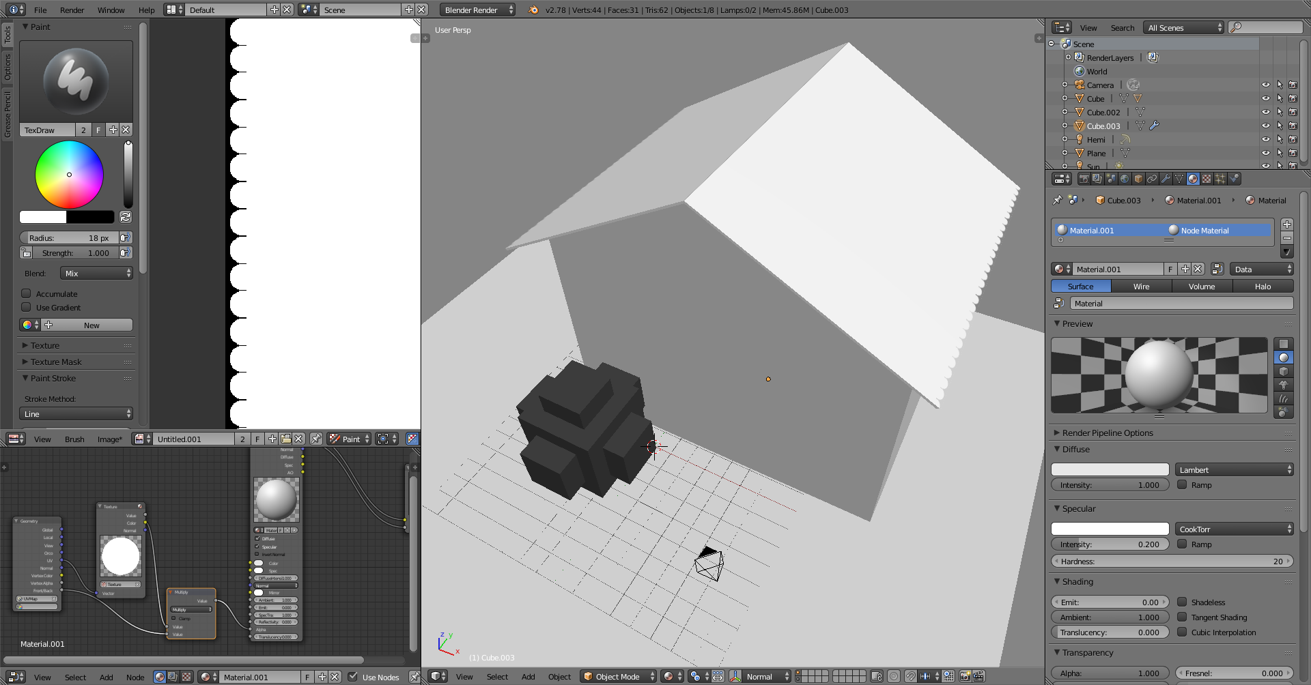The height and width of the screenshot is (685, 1311).
Task: Open the Object properties tab (cube icon)
Action: tap(1138, 179)
